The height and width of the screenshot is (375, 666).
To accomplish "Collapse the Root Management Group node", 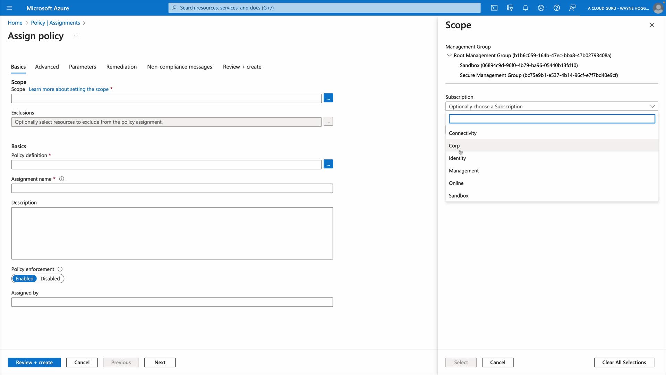I will (449, 55).
